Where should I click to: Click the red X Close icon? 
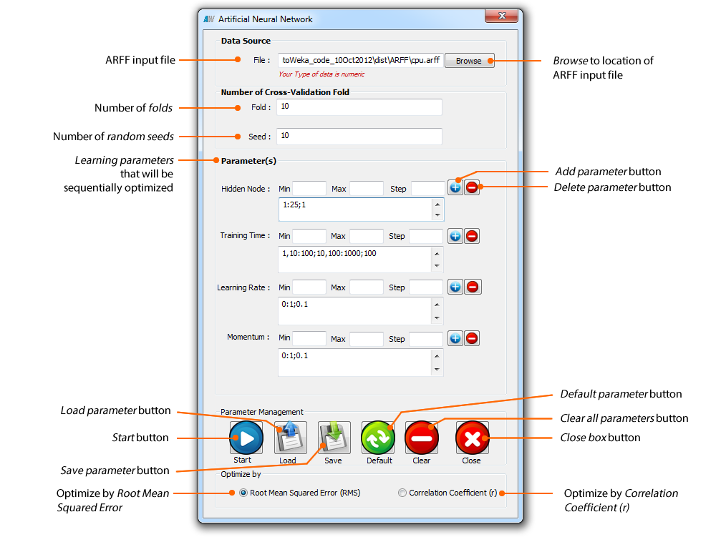click(472, 438)
